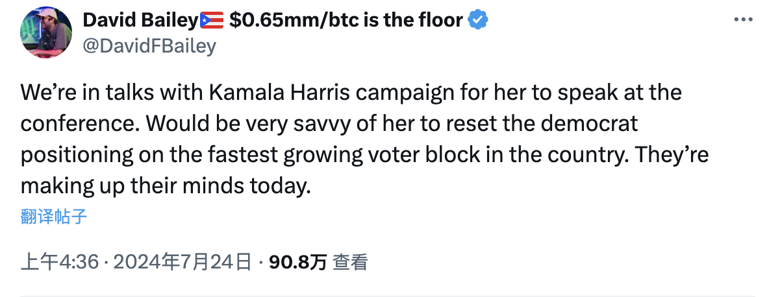Click the 2024年7月24日 post date
Screen dimensions: 769x297
tap(183, 262)
